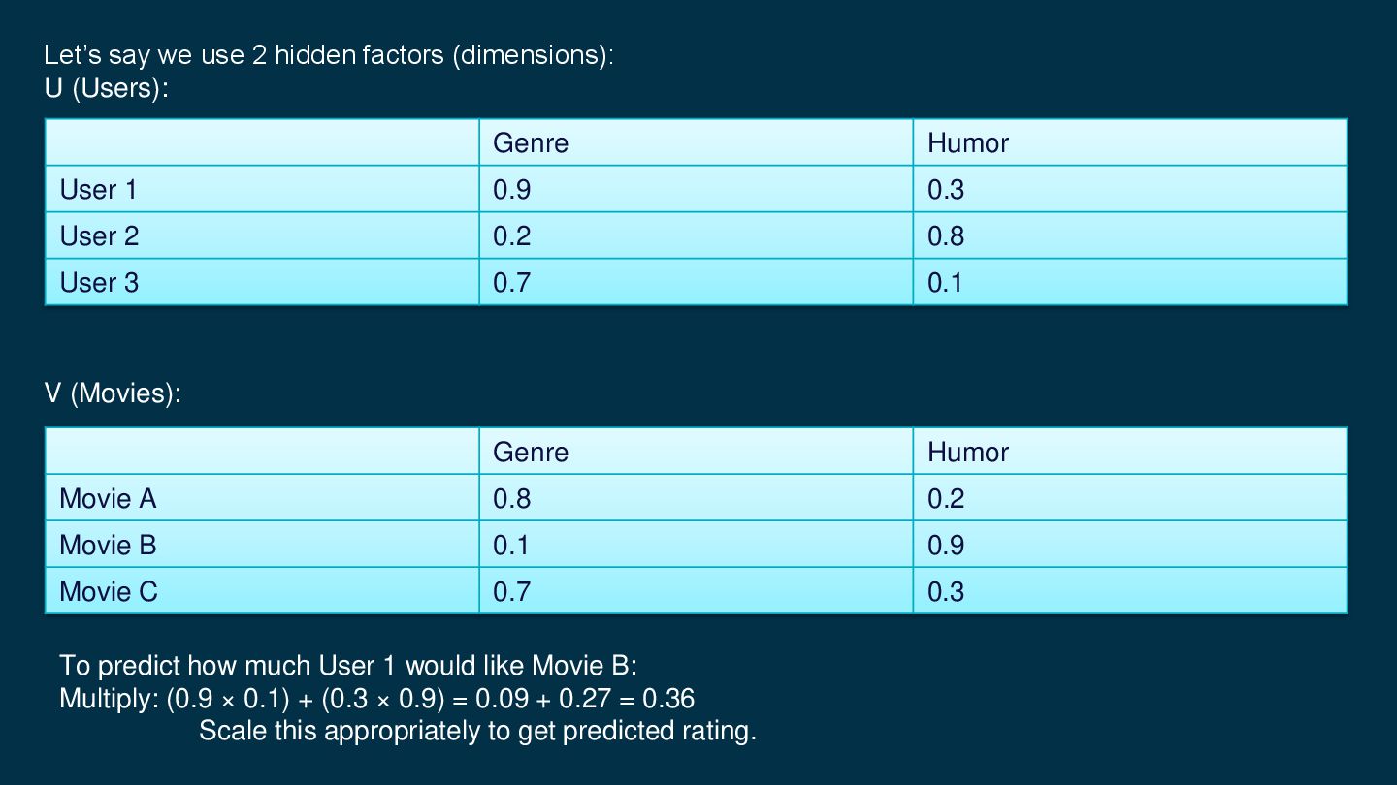The image size is (1397, 785).
Task: Select the User 2 row label
Action: [99, 236]
